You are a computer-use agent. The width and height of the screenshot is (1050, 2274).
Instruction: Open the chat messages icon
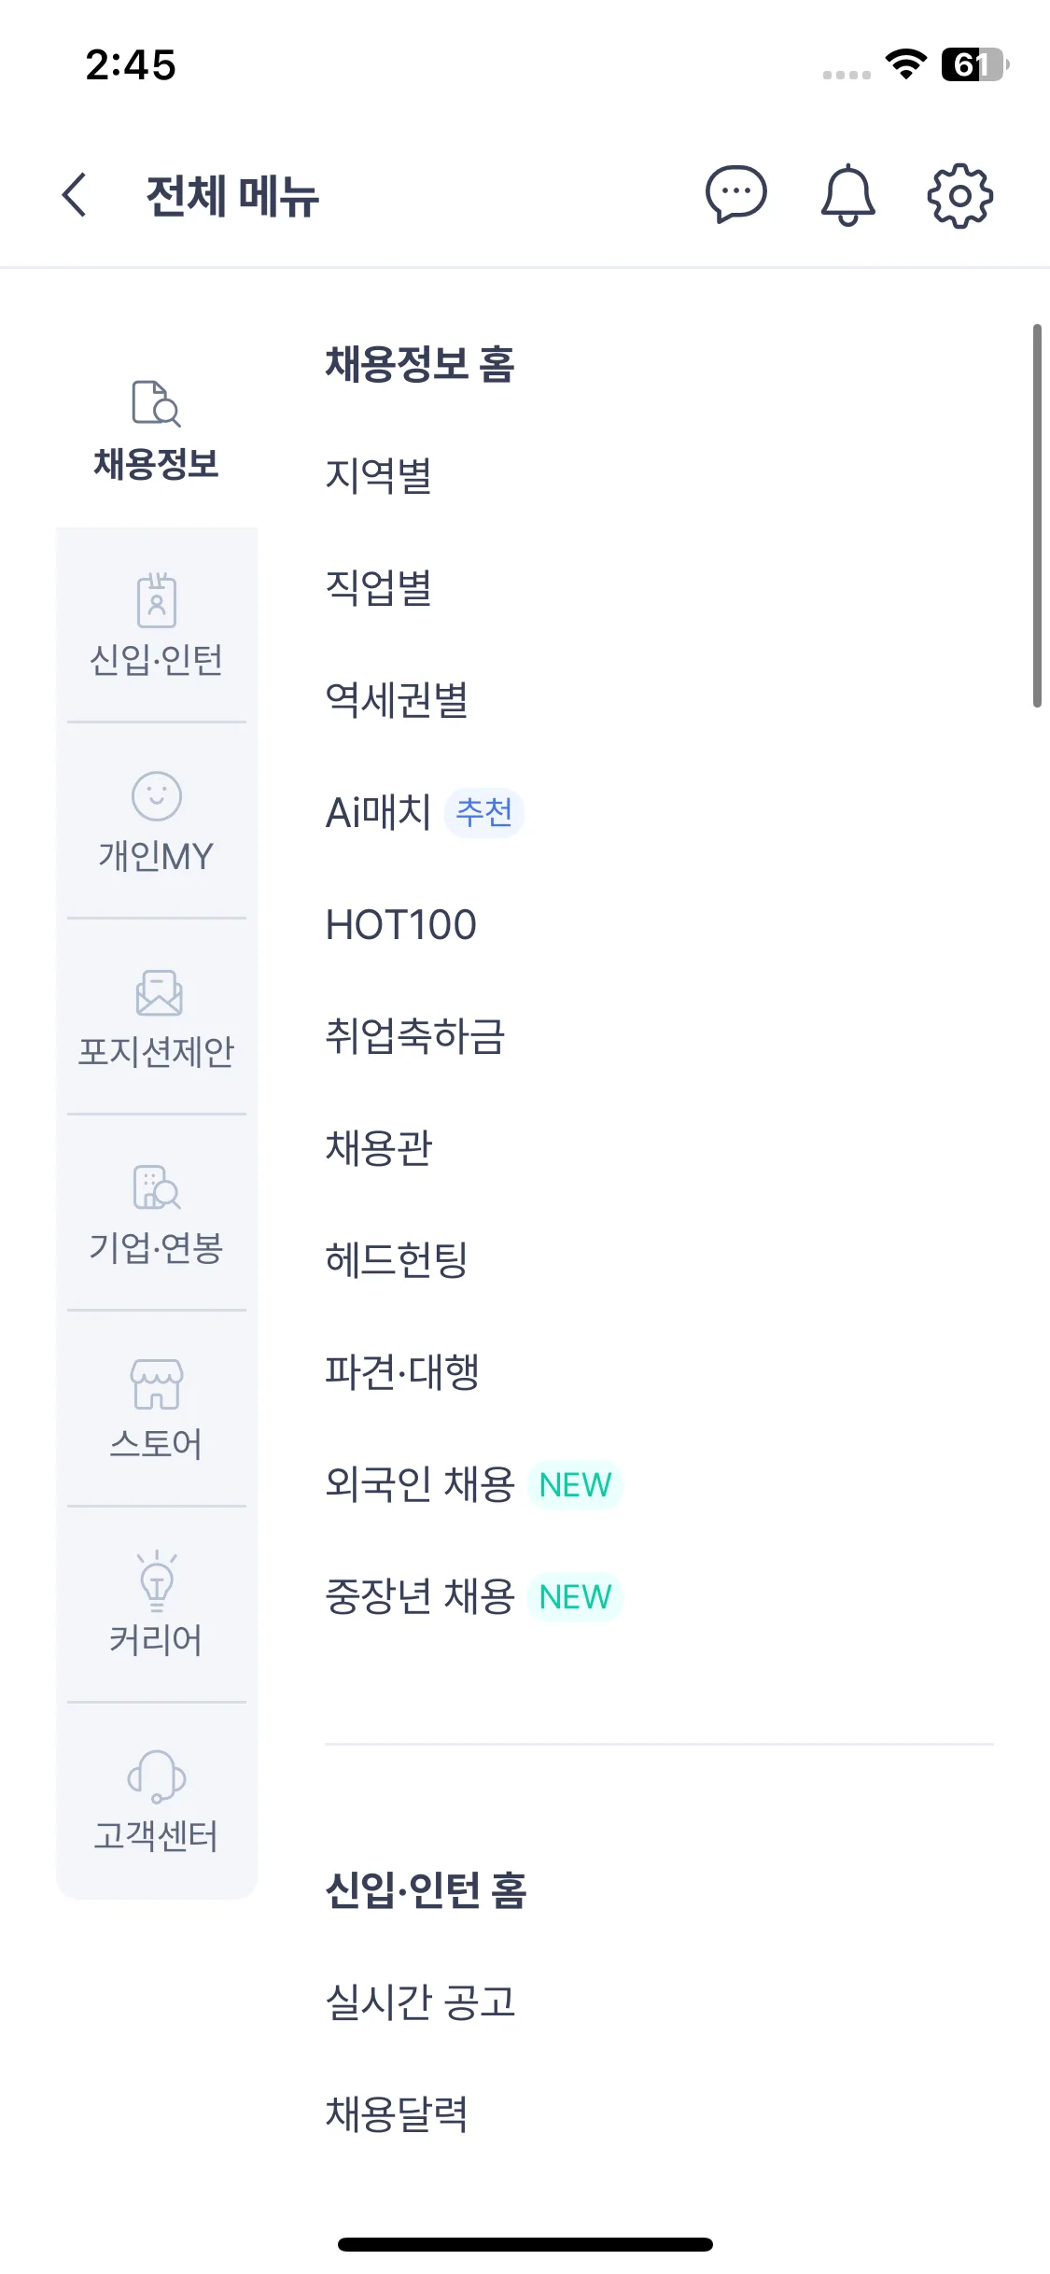pos(735,195)
